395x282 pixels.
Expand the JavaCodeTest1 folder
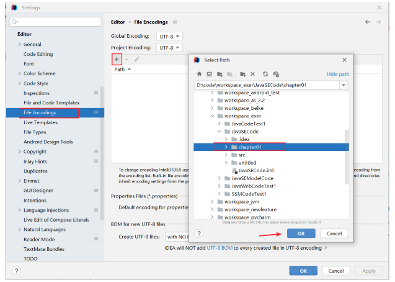point(219,124)
